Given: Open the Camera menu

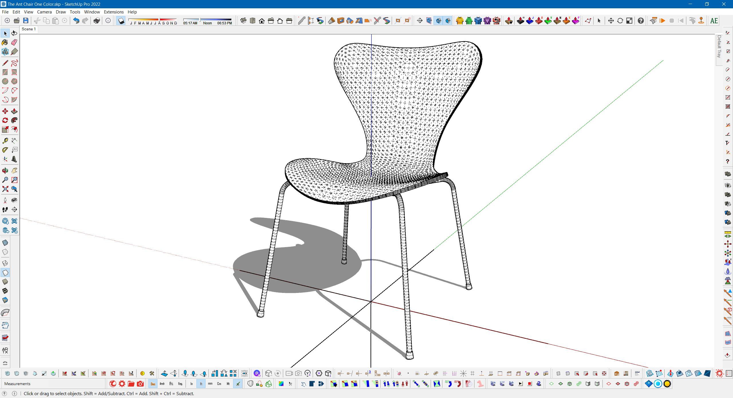Looking at the screenshot, I should 44,12.
